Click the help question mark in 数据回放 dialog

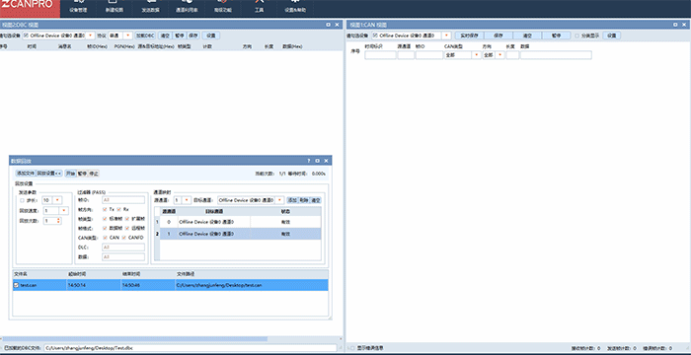point(308,161)
